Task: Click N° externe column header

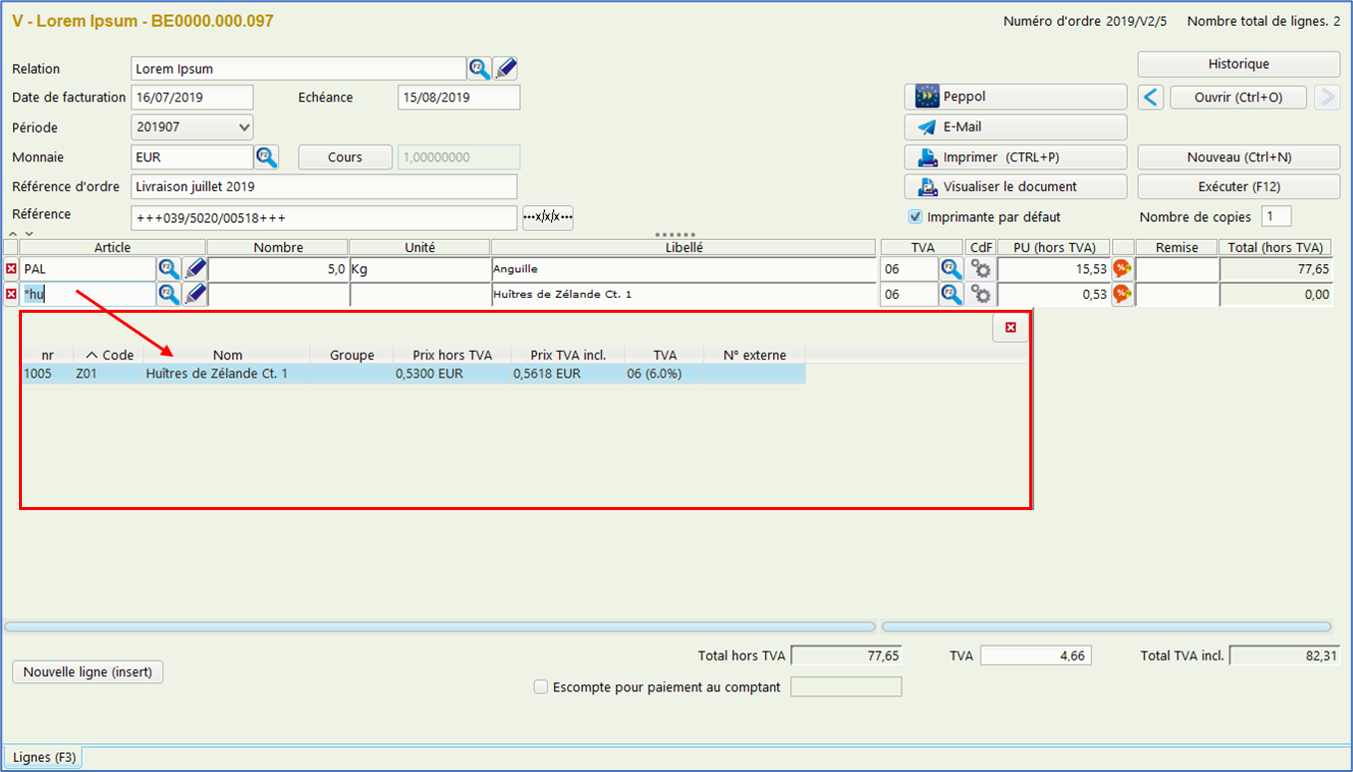Action: (754, 355)
